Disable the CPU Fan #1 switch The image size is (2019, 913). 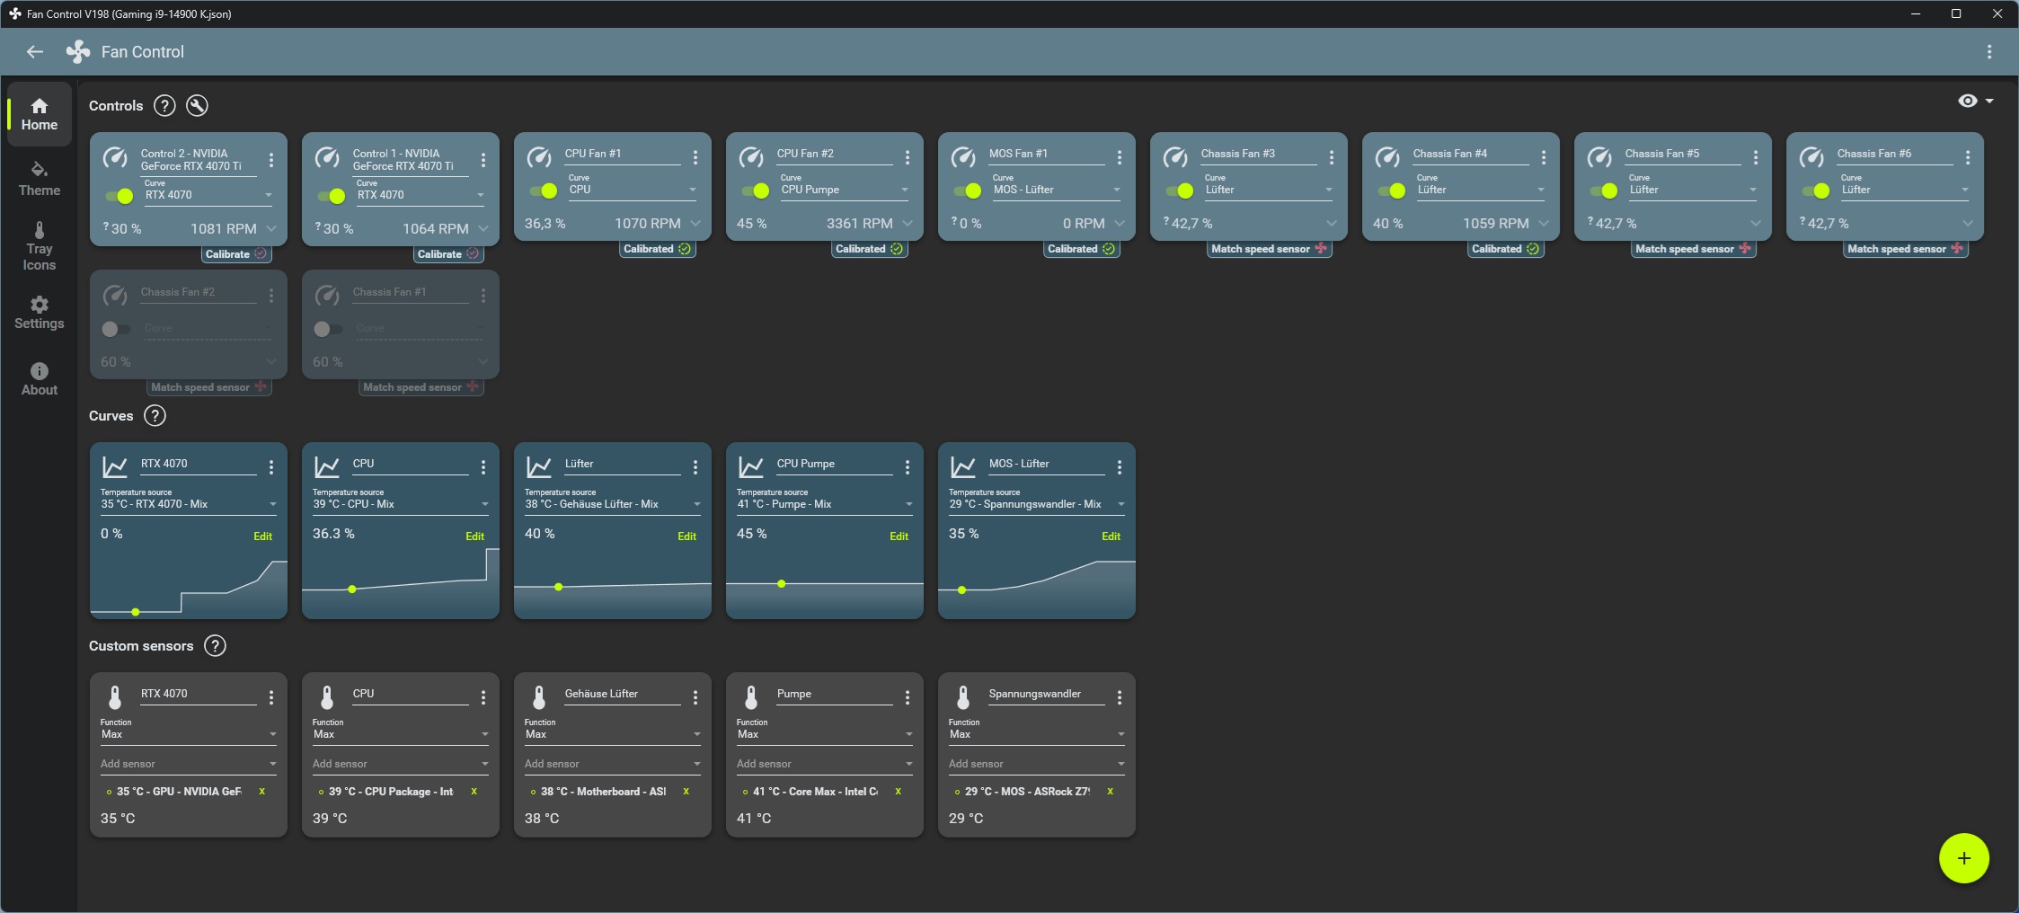543,191
